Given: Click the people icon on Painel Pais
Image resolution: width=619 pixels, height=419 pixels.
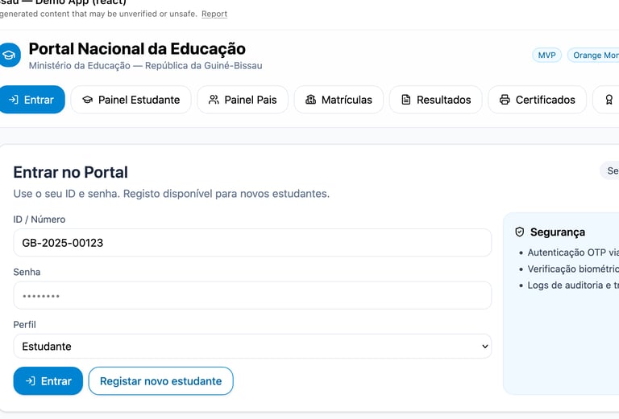Looking at the screenshot, I should tap(214, 100).
